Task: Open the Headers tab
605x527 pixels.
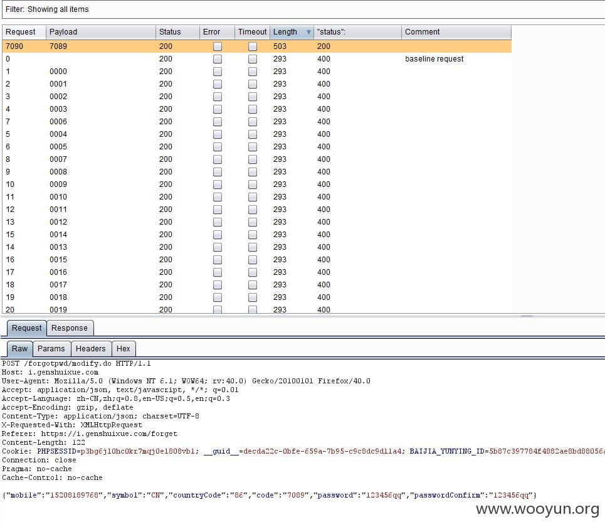Action: click(91, 349)
